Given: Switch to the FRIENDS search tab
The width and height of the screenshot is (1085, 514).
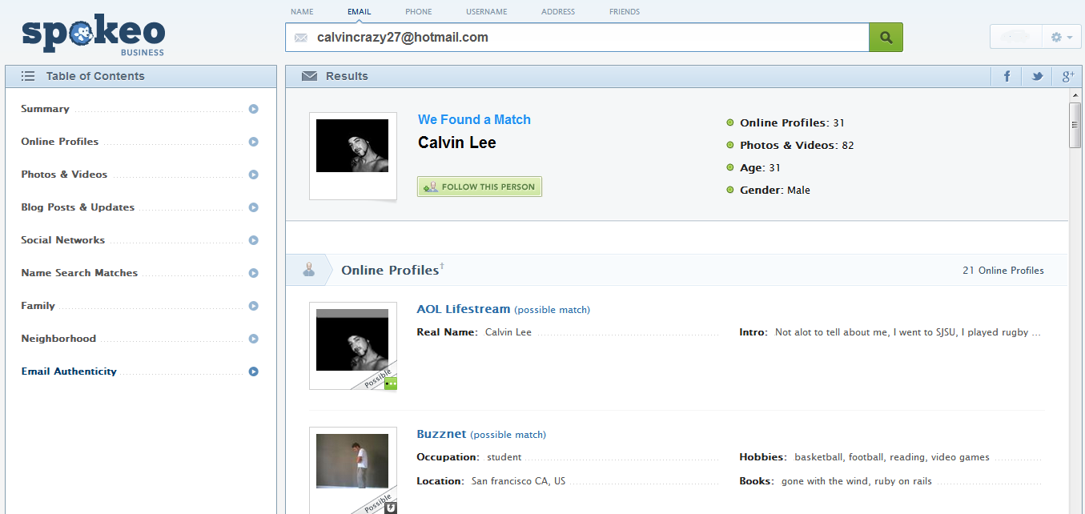Looking at the screenshot, I should pyautogui.click(x=625, y=12).
